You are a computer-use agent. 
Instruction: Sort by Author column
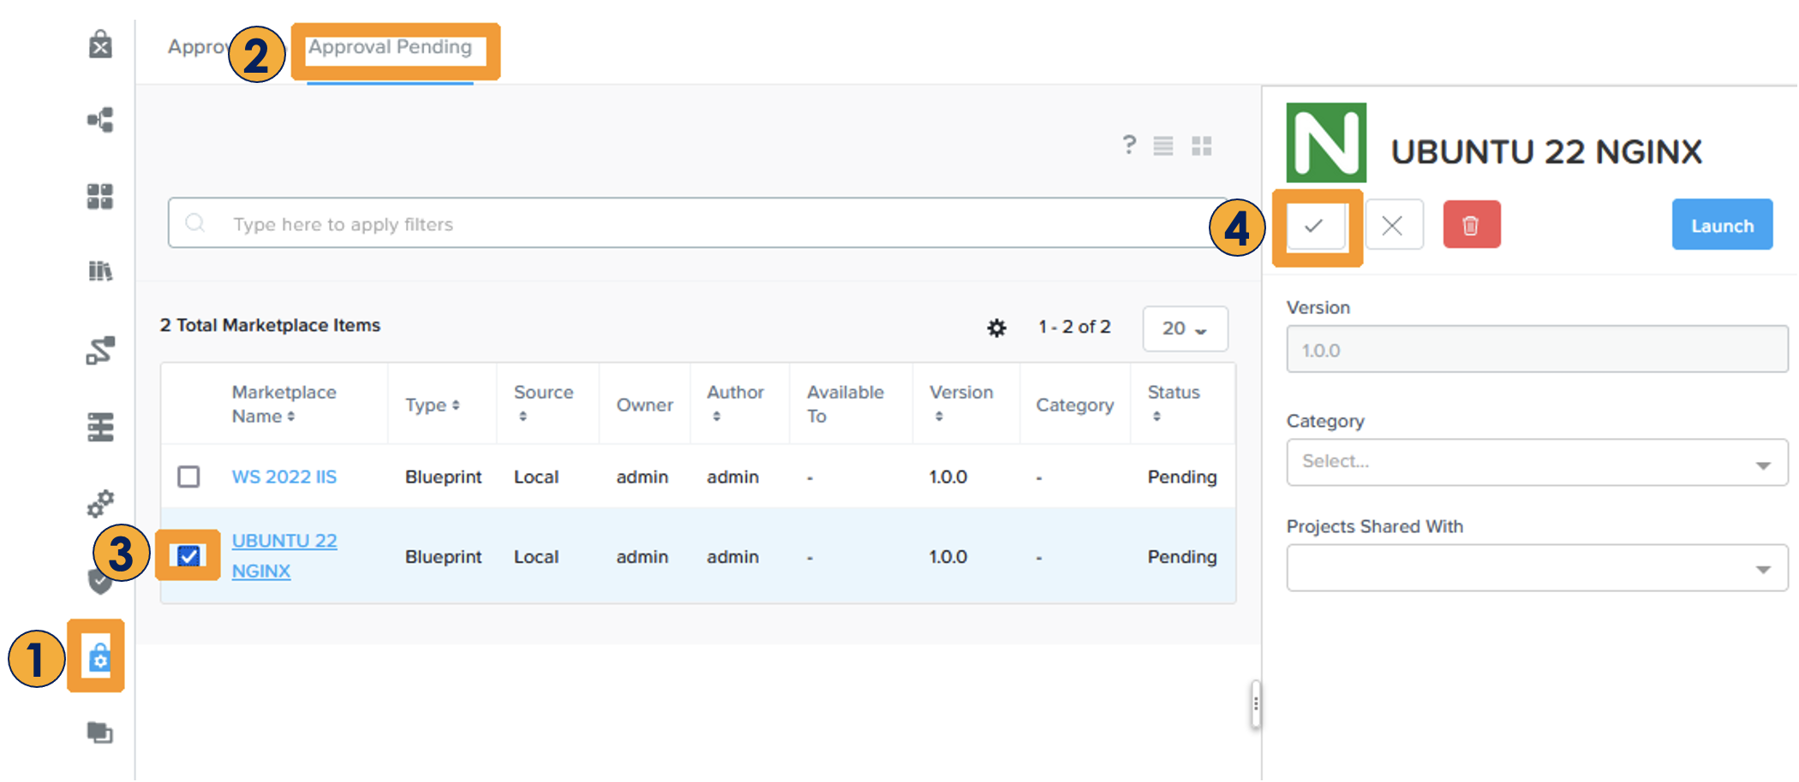coord(734,403)
